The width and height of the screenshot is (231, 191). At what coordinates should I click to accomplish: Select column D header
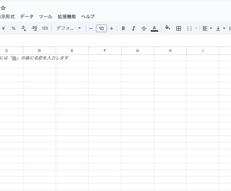click(39, 51)
